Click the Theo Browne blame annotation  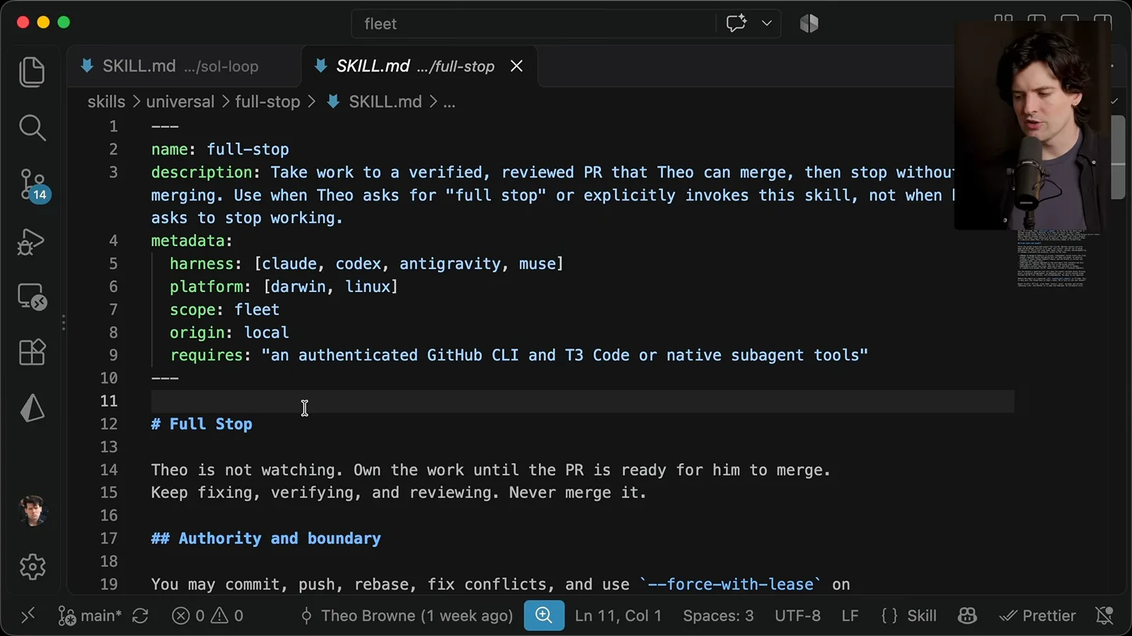[407, 616]
